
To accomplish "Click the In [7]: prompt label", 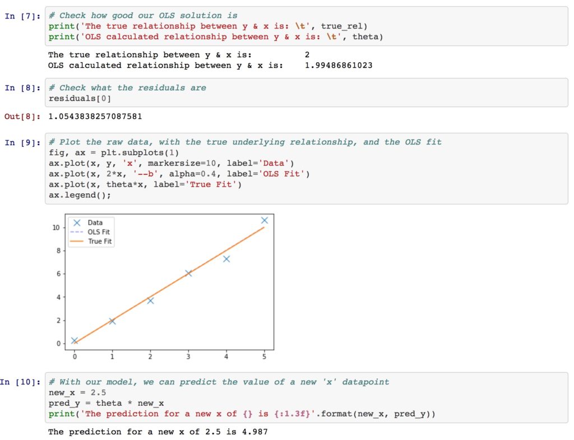I will (22, 16).
